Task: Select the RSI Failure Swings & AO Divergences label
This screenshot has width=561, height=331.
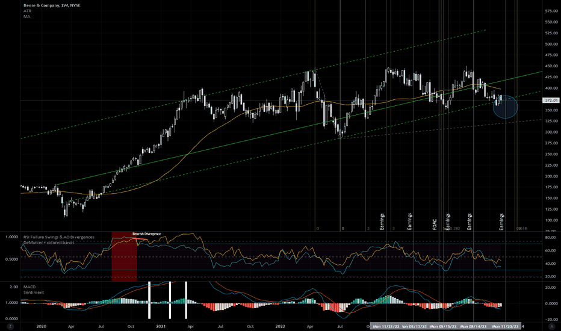Action: (59, 237)
